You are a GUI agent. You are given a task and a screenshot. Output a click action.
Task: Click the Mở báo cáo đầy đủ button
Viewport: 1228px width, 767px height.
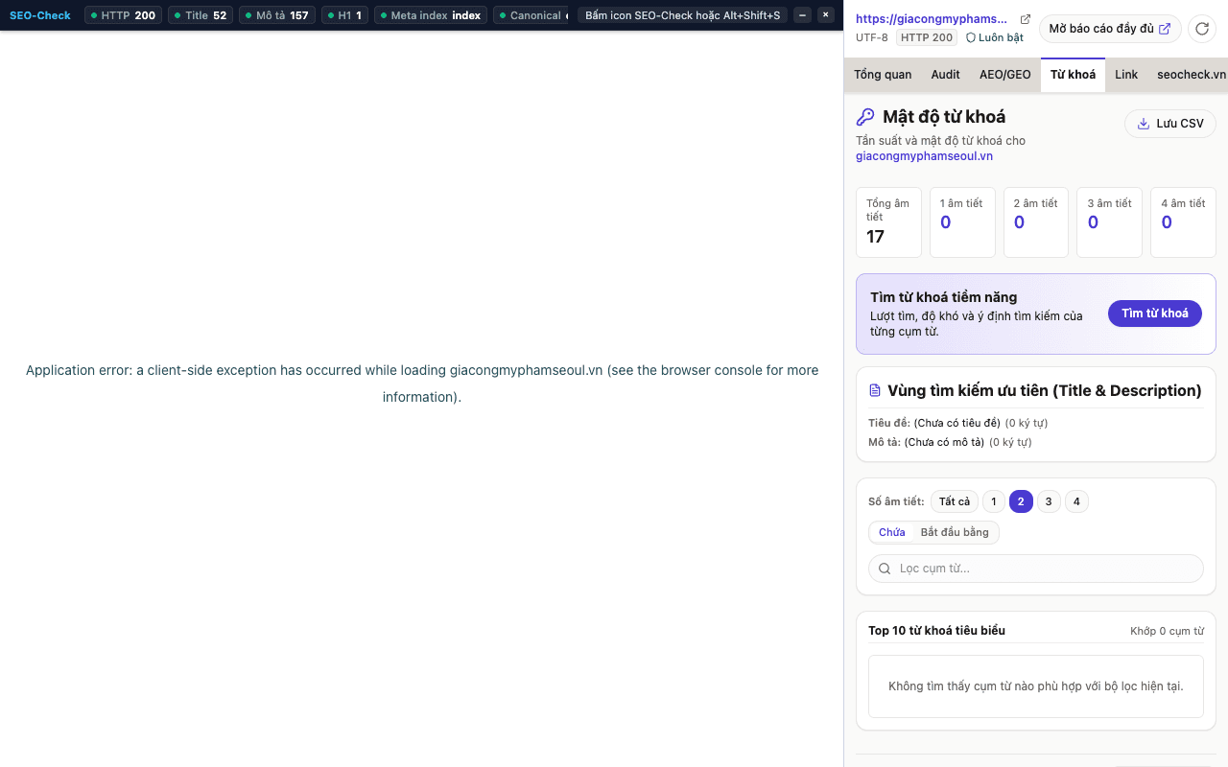click(1110, 29)
